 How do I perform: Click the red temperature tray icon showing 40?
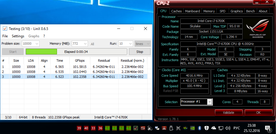[x=86, y=128]
